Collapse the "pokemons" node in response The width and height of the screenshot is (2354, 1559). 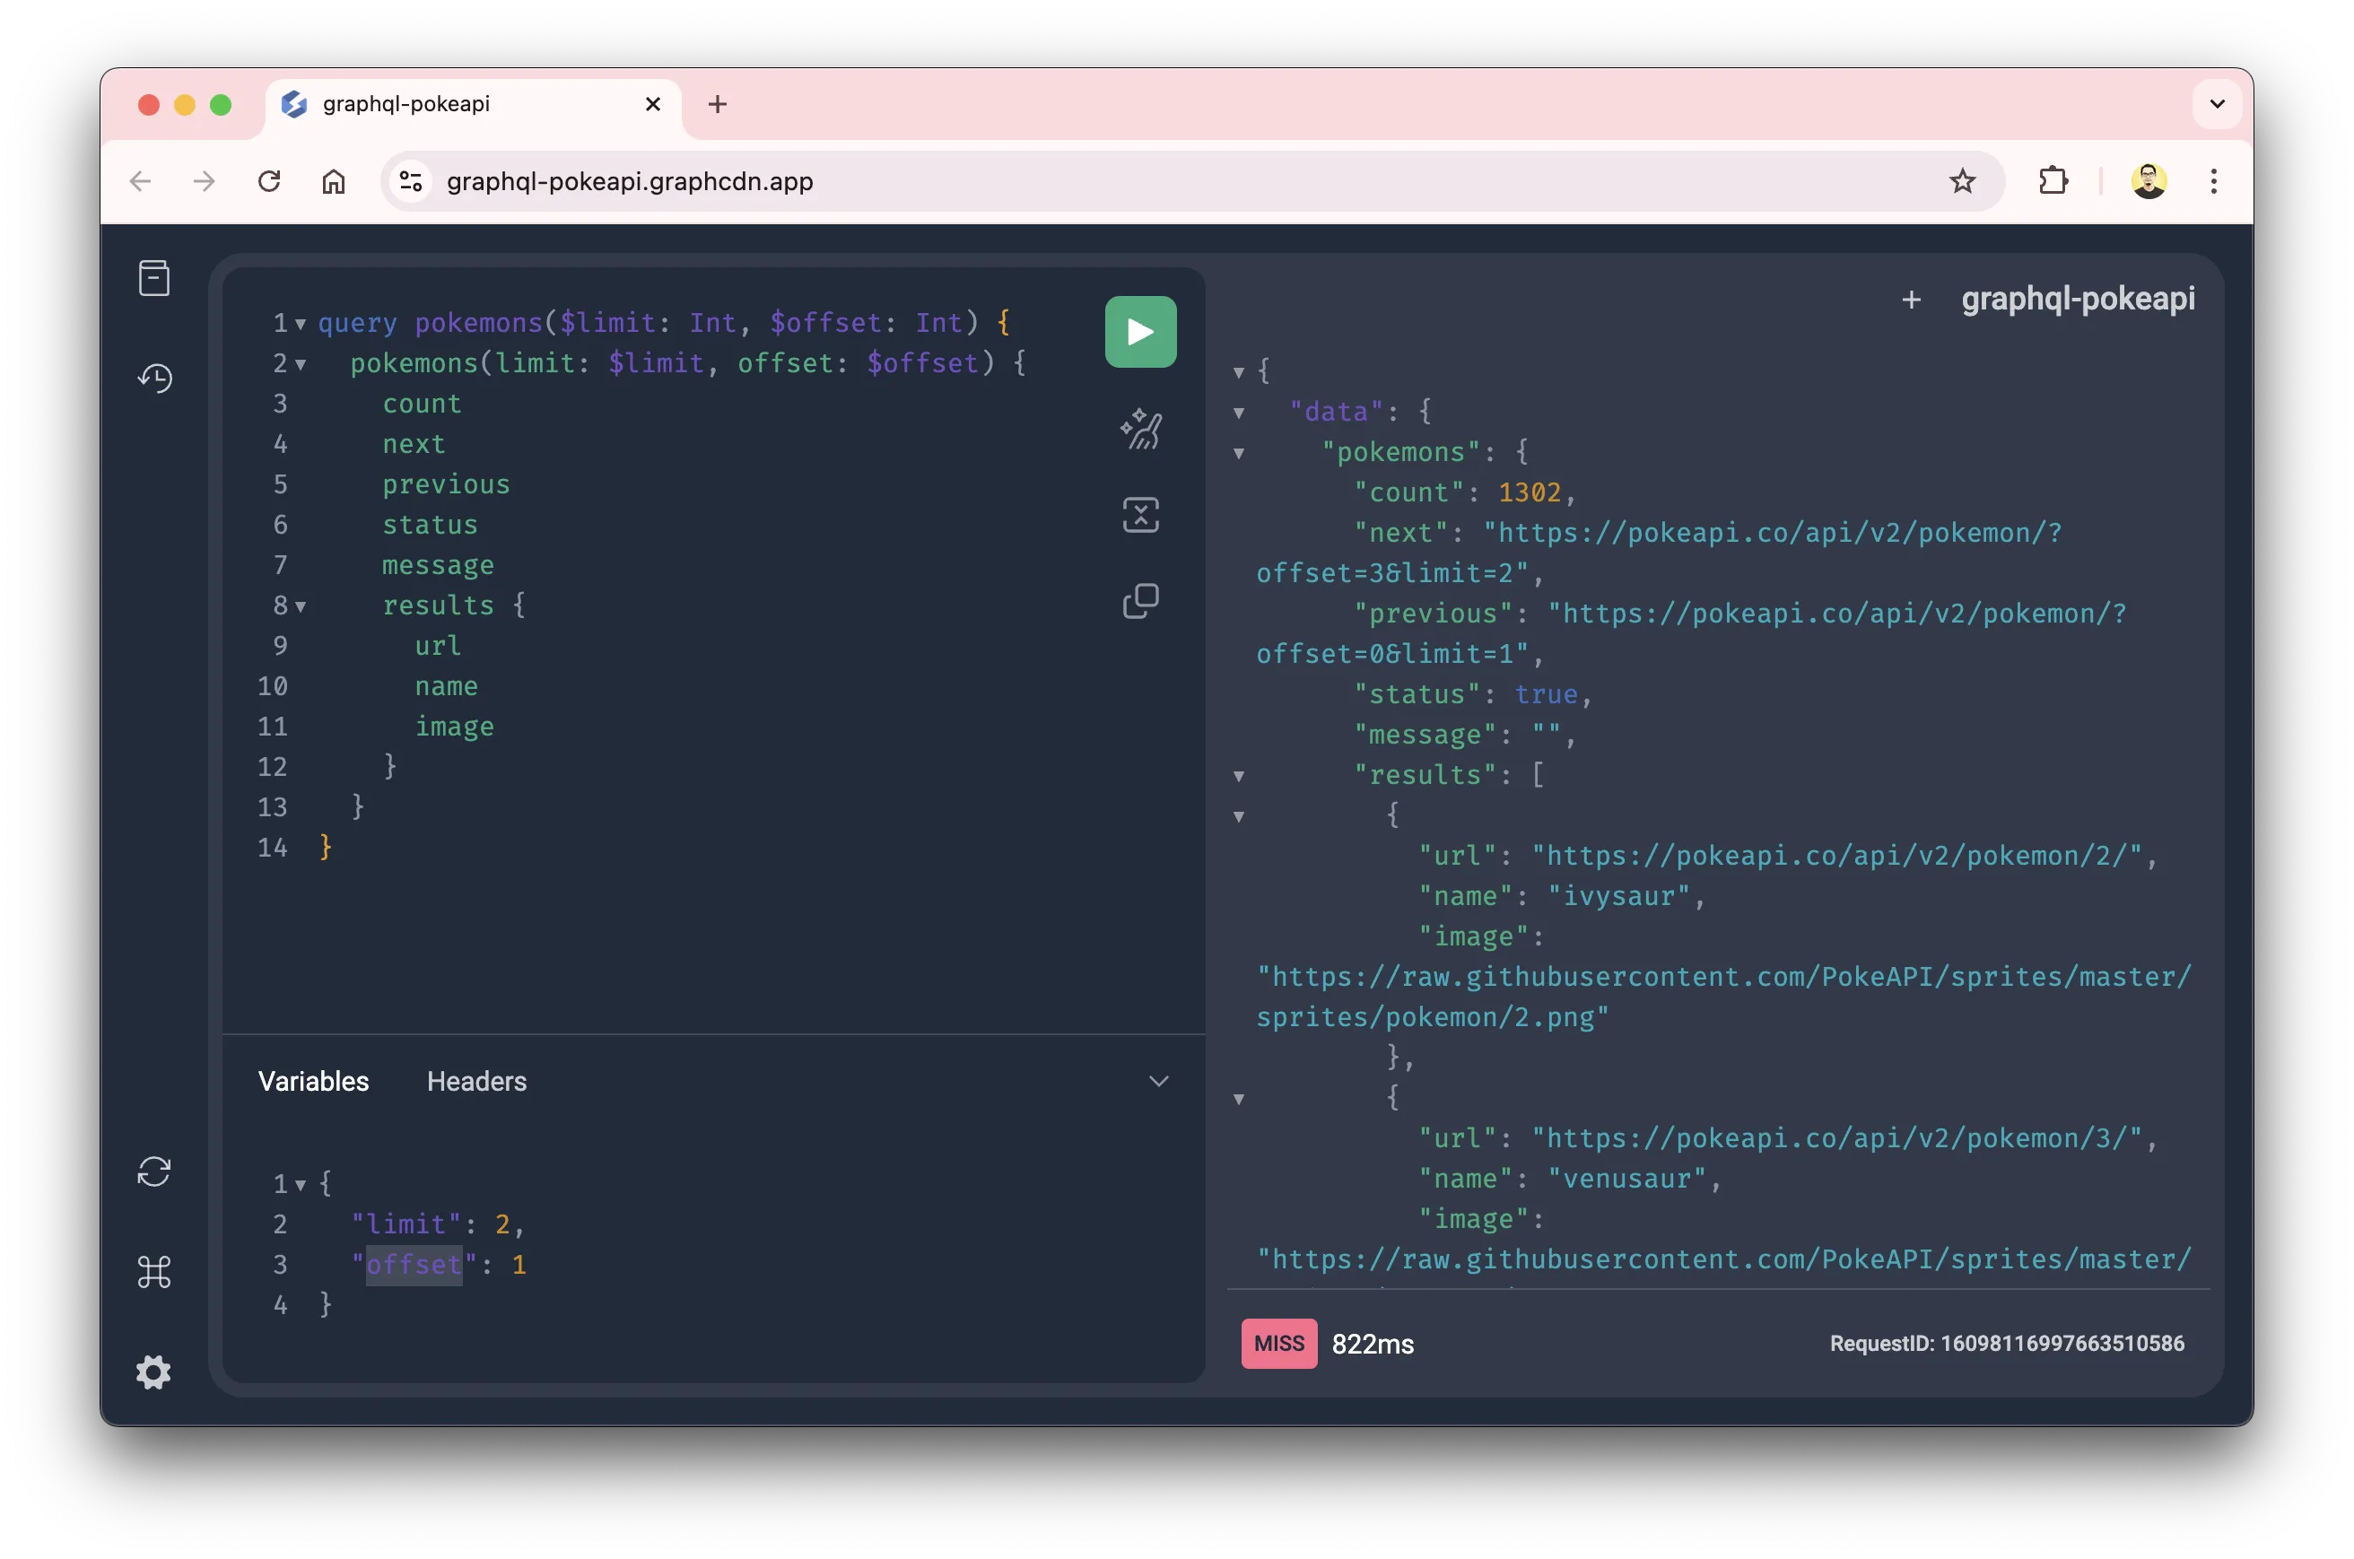click(x=1239, y=453)
